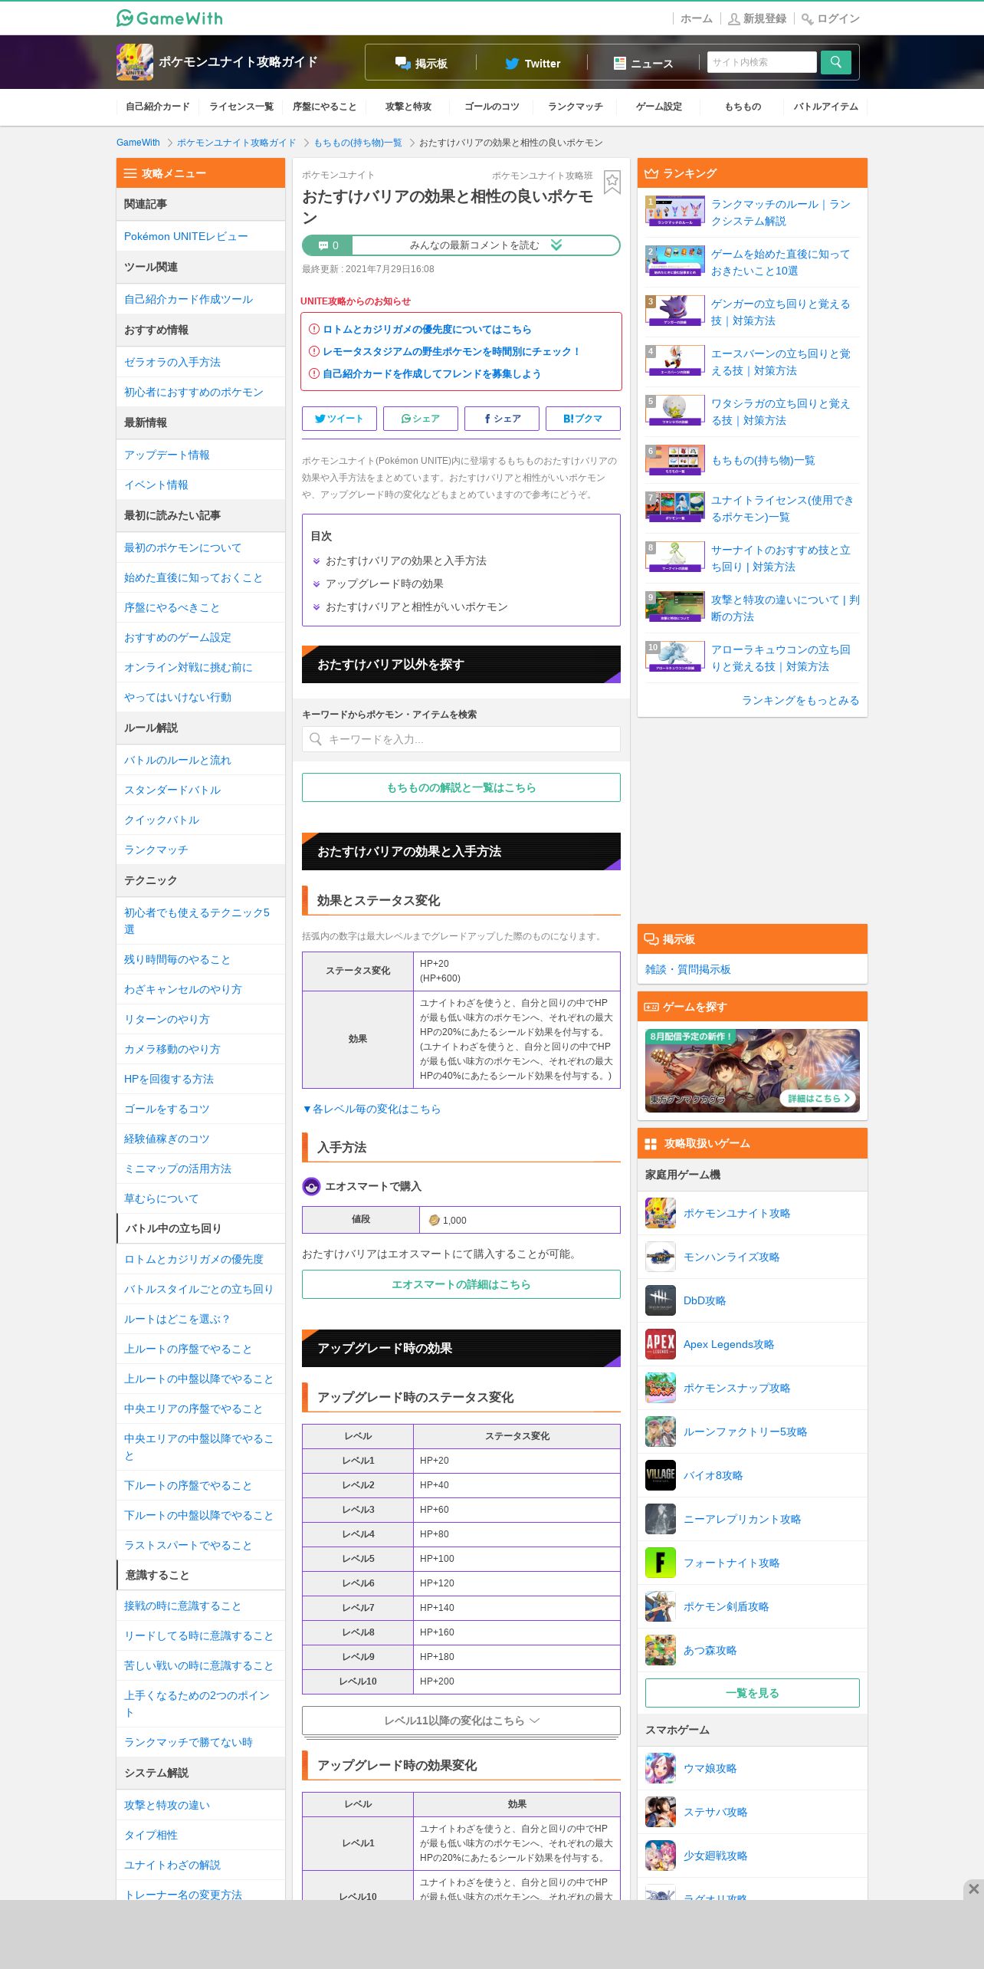The image size is (984, 1969).
Task: Bookmark the article with the star ribbon icon
Action: click(x=612, y=182)
